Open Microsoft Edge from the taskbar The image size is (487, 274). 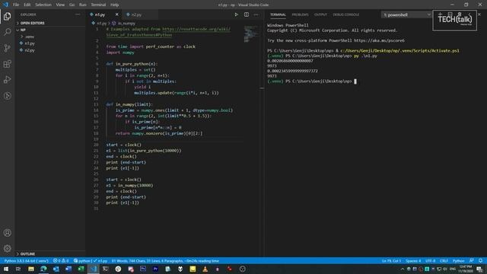coord(43,269)
